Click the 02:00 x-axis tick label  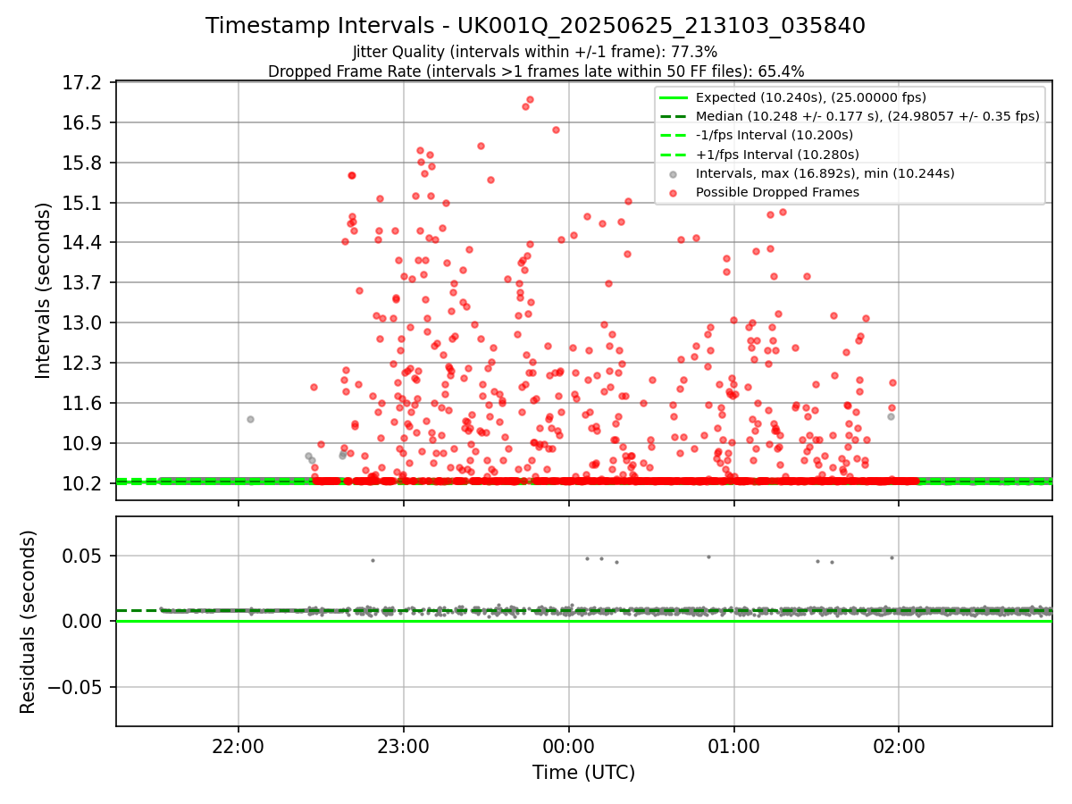click(x=899, y=745)
